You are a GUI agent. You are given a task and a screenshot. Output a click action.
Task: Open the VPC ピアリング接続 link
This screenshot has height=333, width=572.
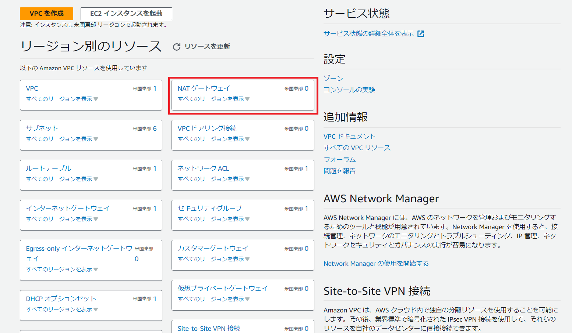[207, 129]
